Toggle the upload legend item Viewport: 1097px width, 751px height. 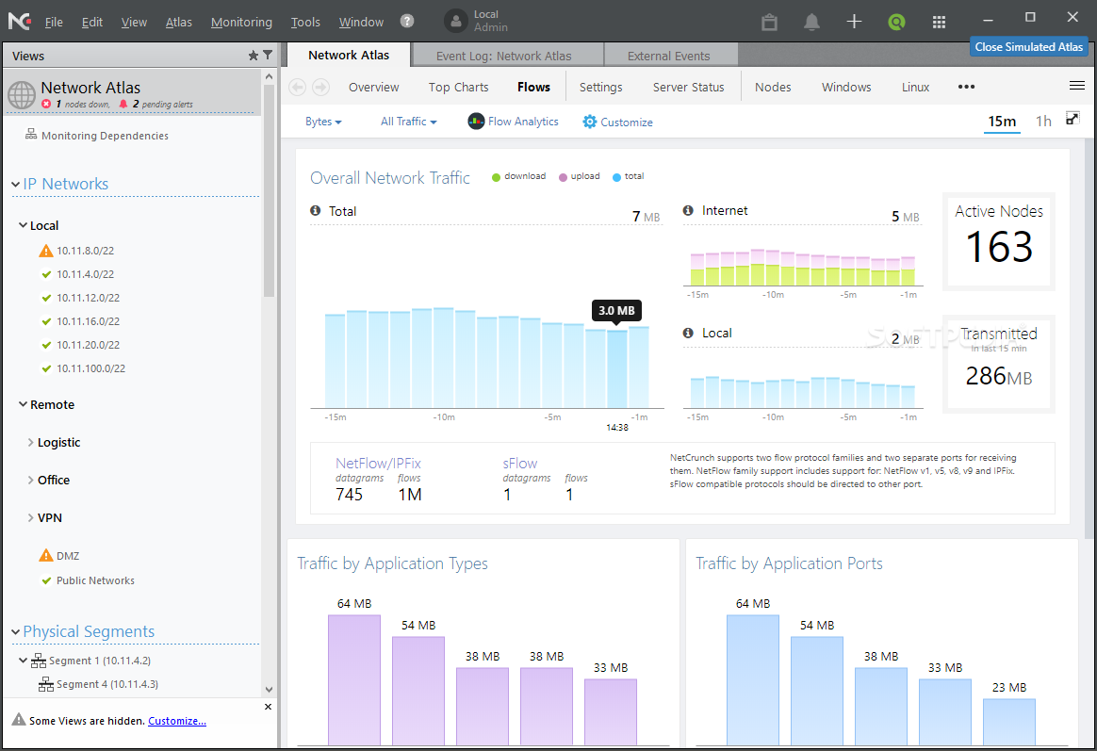point(580,176)
